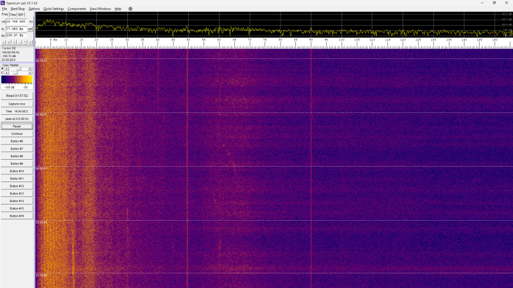Click the caret-up frequency button

click(24, 42)
